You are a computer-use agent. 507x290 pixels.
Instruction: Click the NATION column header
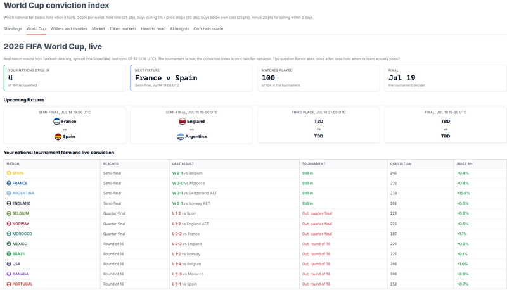pos(13,164)
